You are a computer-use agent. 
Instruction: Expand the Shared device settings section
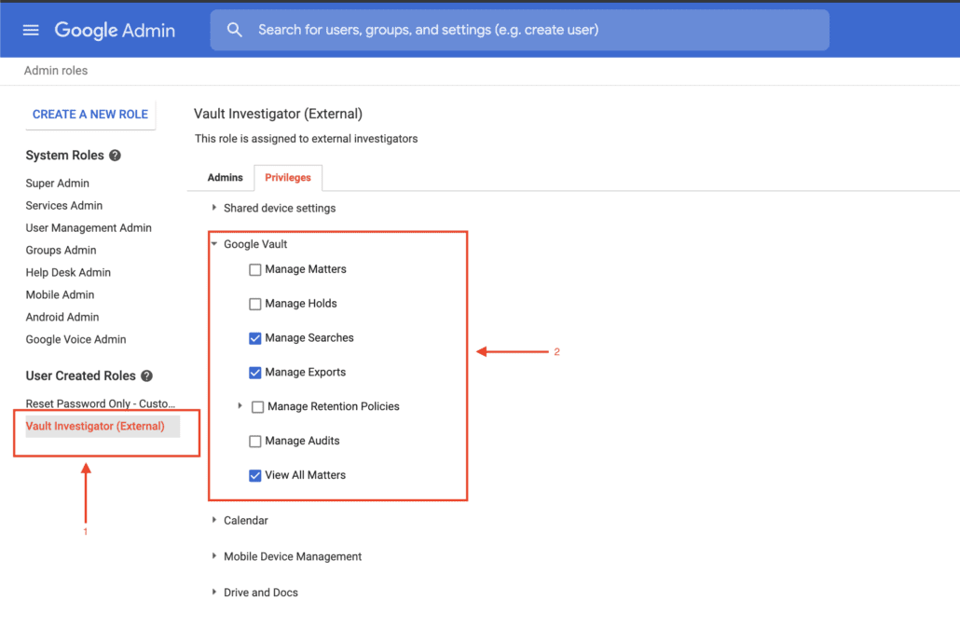pyautogui.click(x=213, y=207)
